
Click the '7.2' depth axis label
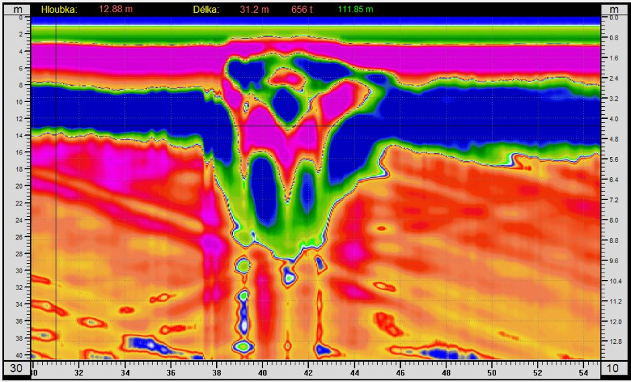tap(614, 199)
